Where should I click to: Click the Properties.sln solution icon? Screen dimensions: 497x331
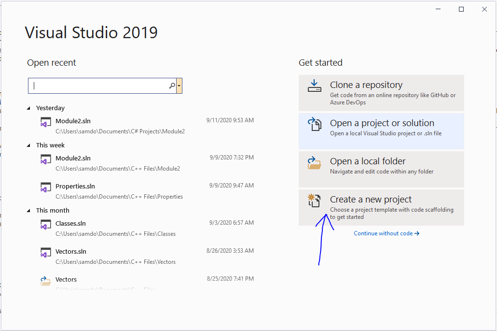[46, 187]
